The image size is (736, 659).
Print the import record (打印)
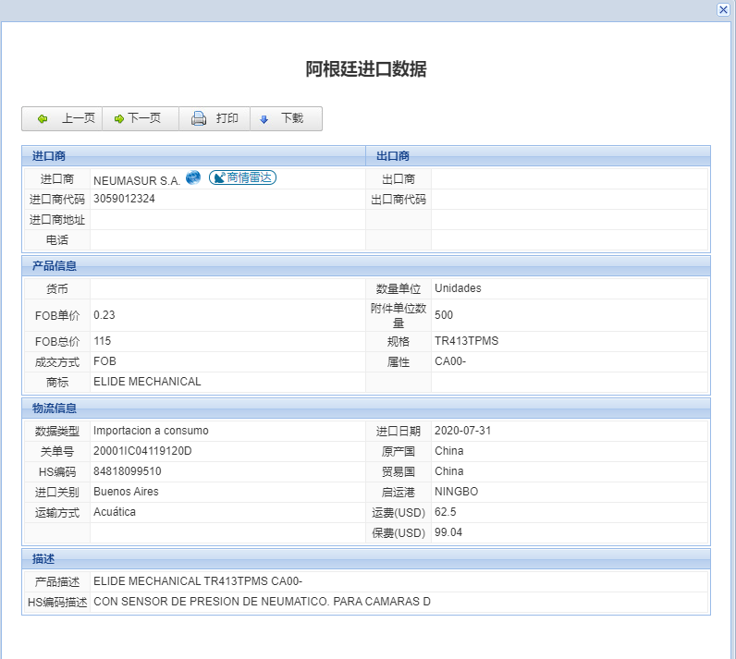215,118
